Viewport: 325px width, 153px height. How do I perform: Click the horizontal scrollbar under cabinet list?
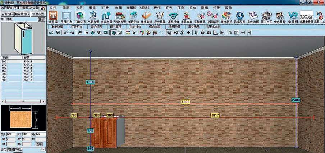23,102
